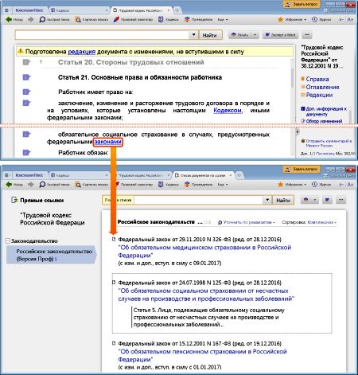Click Экспорт в Word in upper window

pyautogui.click(x=281, y=35)
